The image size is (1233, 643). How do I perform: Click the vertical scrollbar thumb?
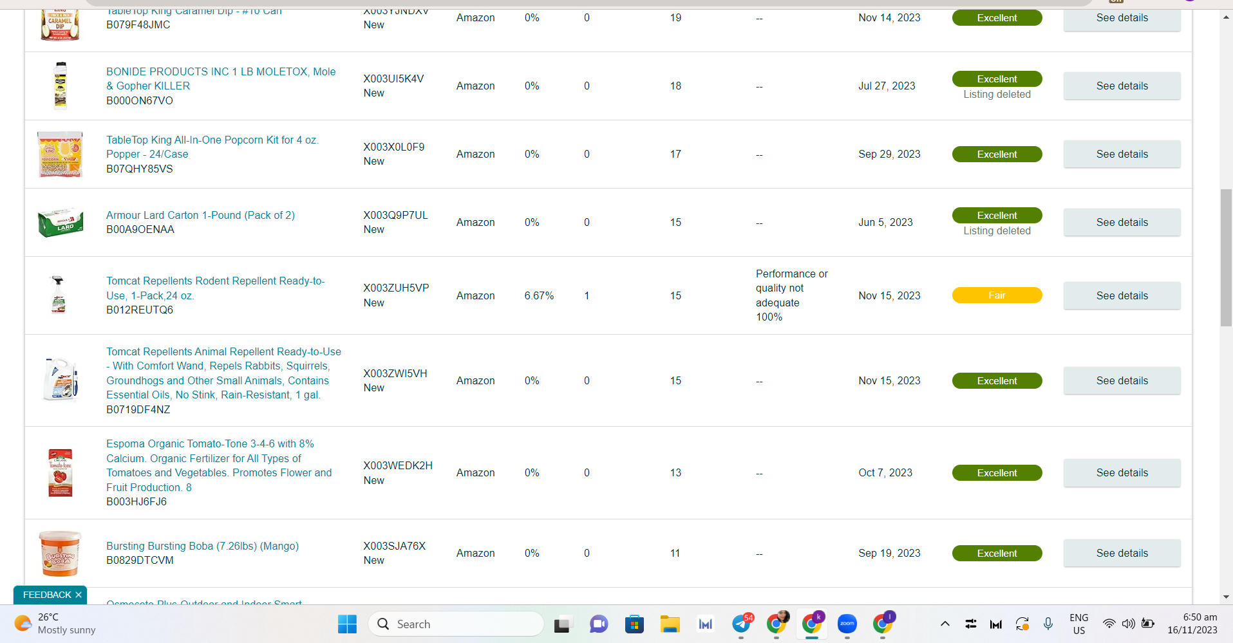click(1226, 257)
